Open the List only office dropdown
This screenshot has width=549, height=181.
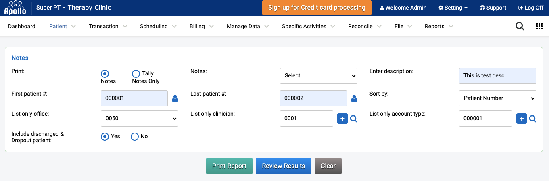tap(140, 119)
